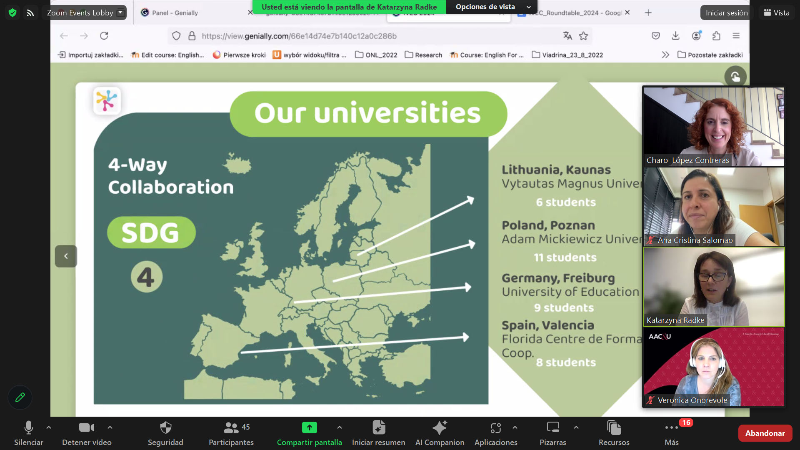Screen dimensions: 800x450
Task: Click the green encryption shield icon
Action: click(x=12, y=12)
